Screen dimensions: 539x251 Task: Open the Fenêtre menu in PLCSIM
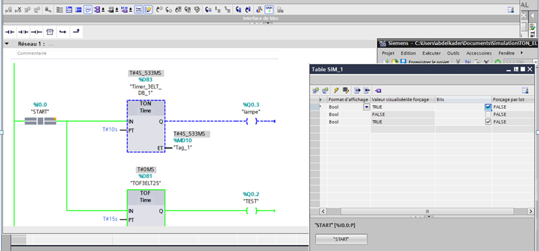click(506, 53)
